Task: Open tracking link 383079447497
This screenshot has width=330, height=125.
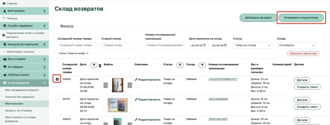Action: pos(218,119)
